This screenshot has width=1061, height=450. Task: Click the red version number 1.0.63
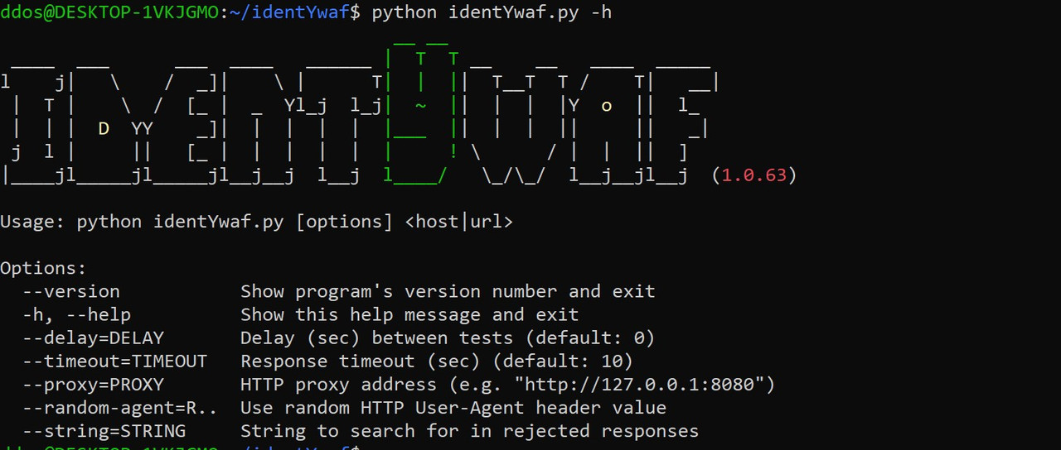tap(753, 175)
